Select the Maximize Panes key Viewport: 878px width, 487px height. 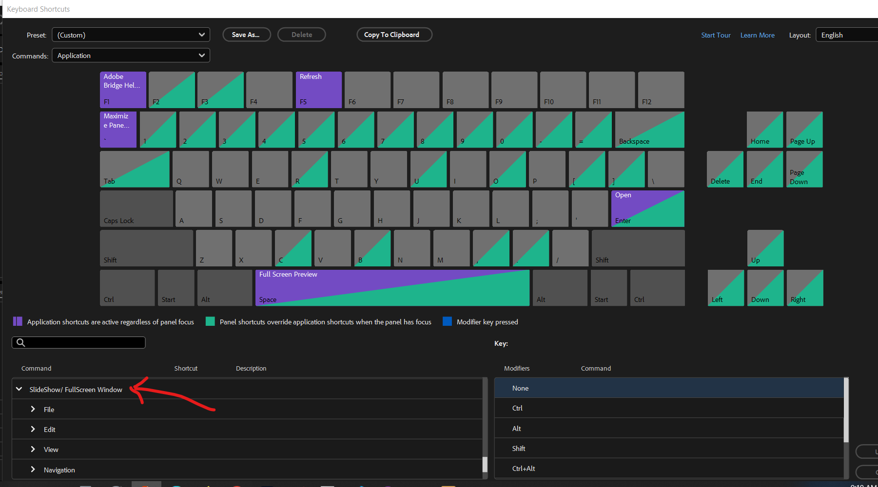click(x=118, y=129)
